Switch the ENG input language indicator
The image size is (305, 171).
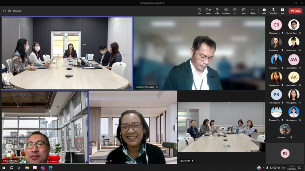click(283, 168)
